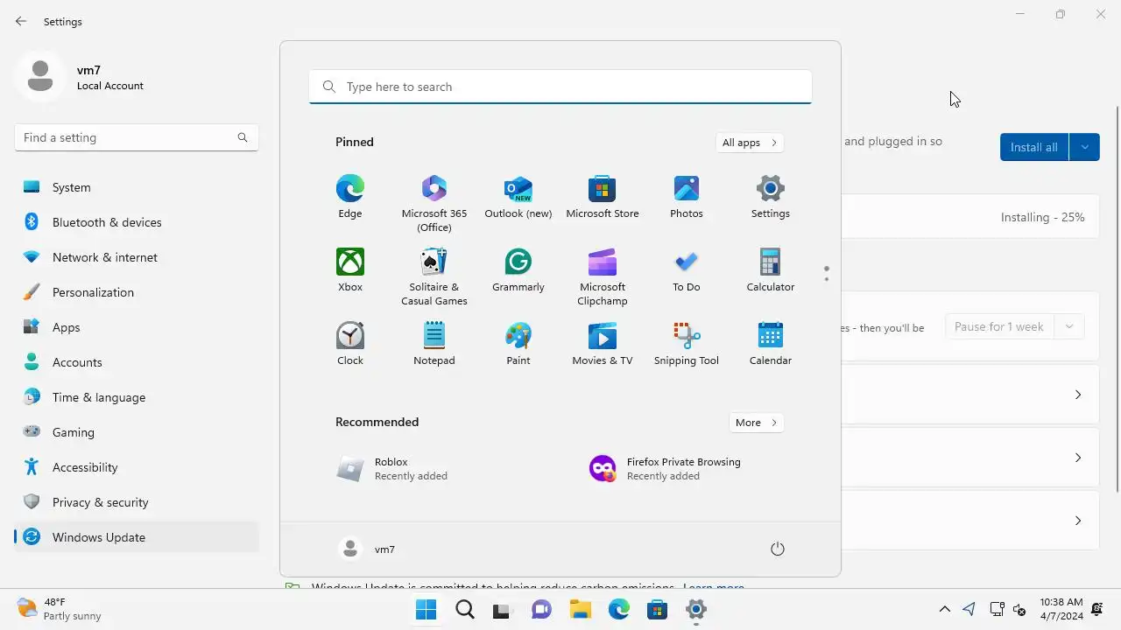Open Accessibility settings
Screen dimensions: 1121x630
[x=137, y=467]
